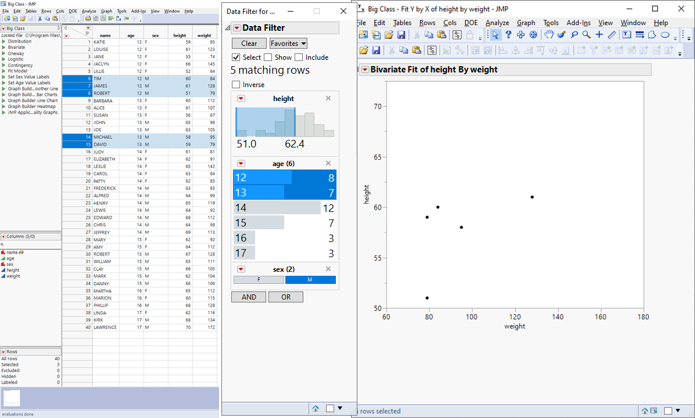The width and height of the screenshot is (695, 418).
Task: Select the Arrow tool in the toolbar
Action: pos(496,34)
